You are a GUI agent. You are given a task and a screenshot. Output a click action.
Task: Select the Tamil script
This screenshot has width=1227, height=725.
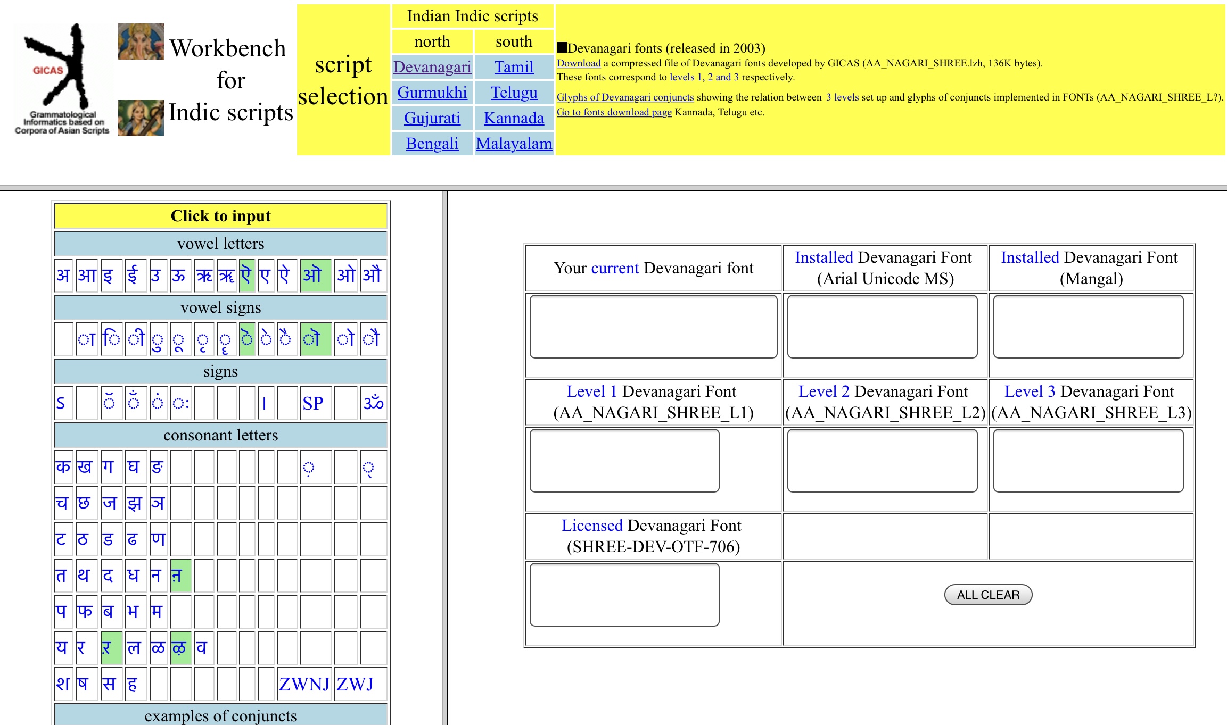(x=514, y=67)
